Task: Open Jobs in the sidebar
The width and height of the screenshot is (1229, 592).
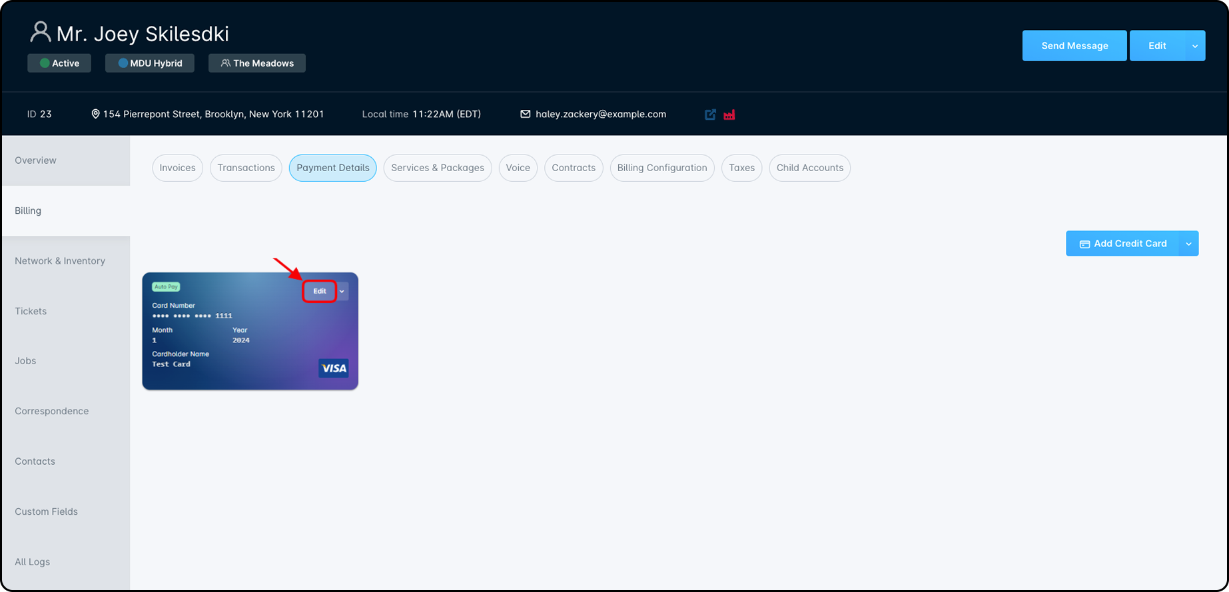Action: (x=66, y=361)
